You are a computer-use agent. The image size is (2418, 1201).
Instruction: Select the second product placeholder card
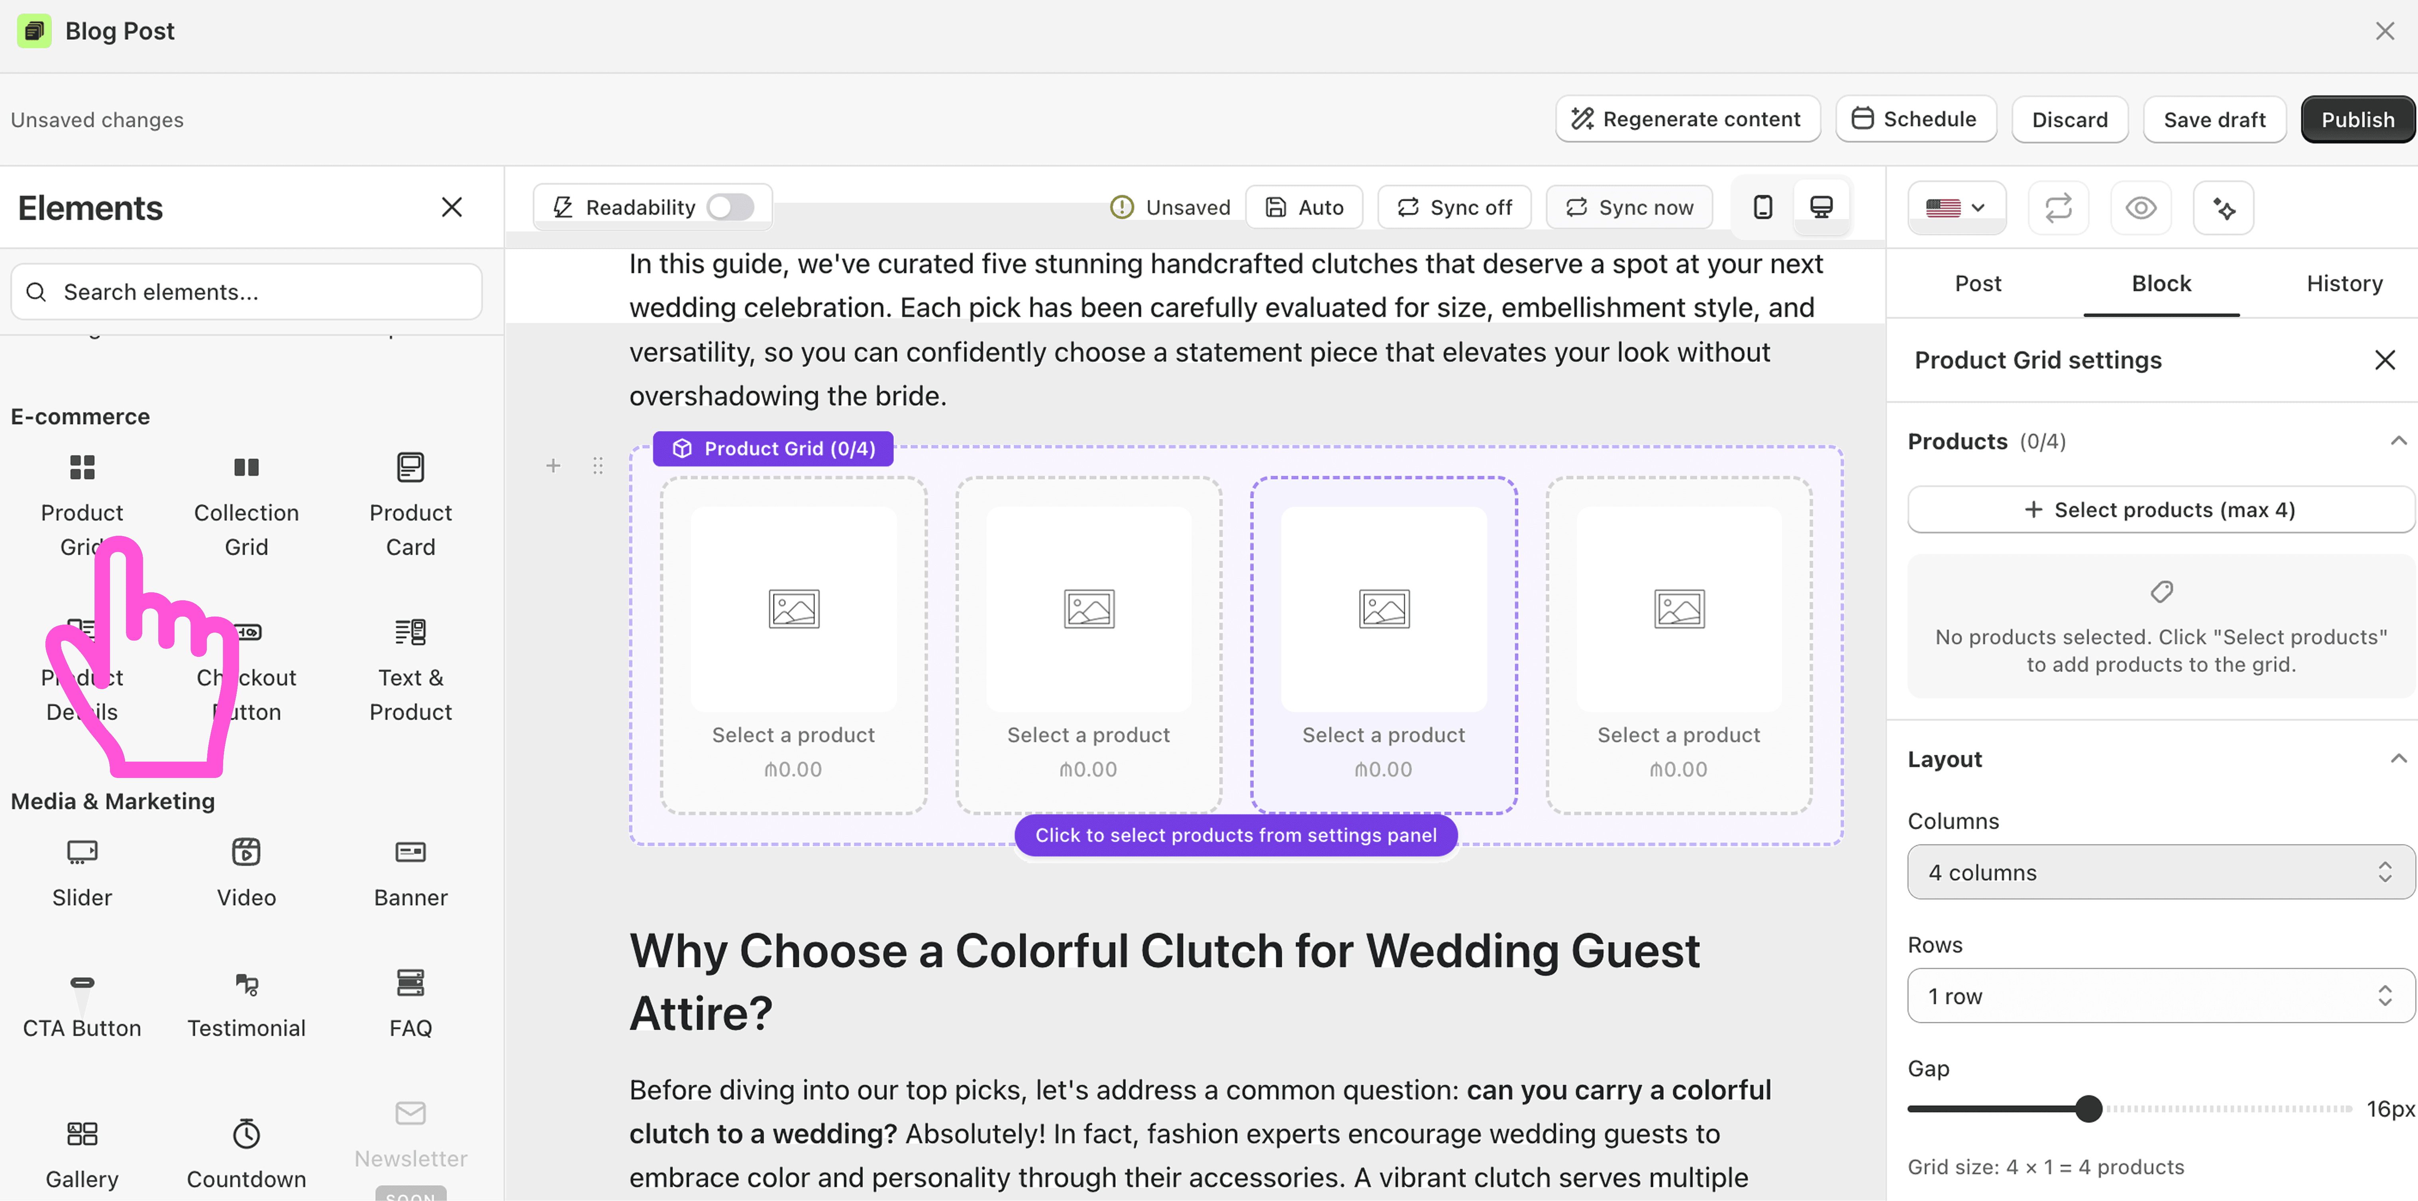pos(1089,646)
